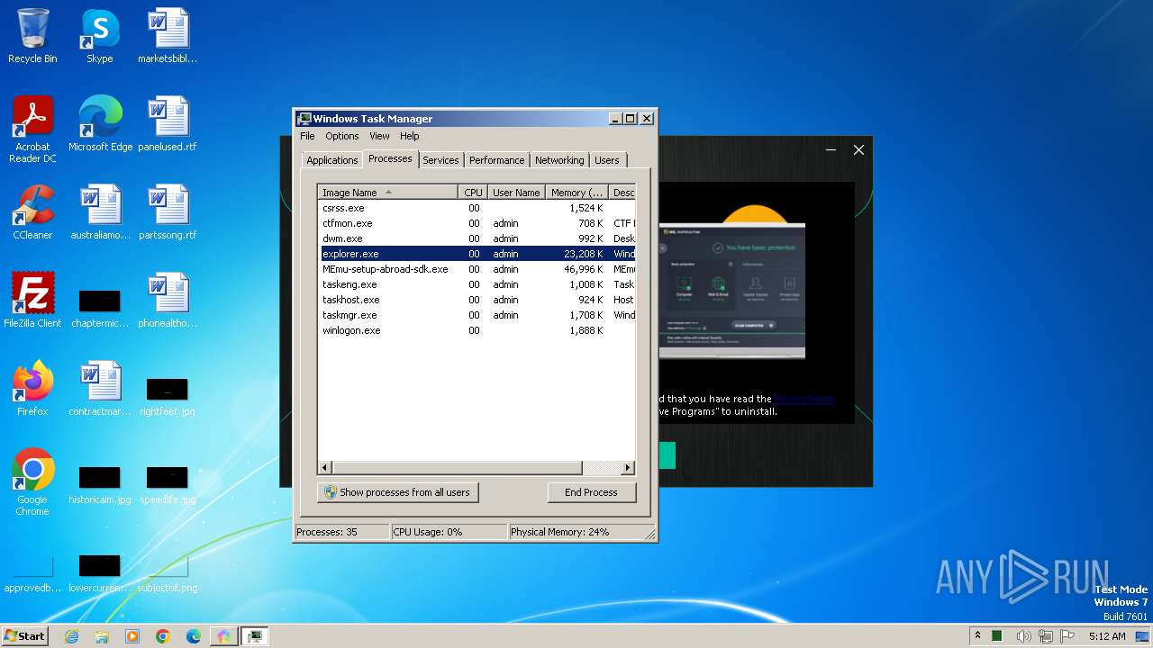Switch to the Applications tab
Image resolution: width=1153 pixels, height=648 pixels.
click(332, 160)
